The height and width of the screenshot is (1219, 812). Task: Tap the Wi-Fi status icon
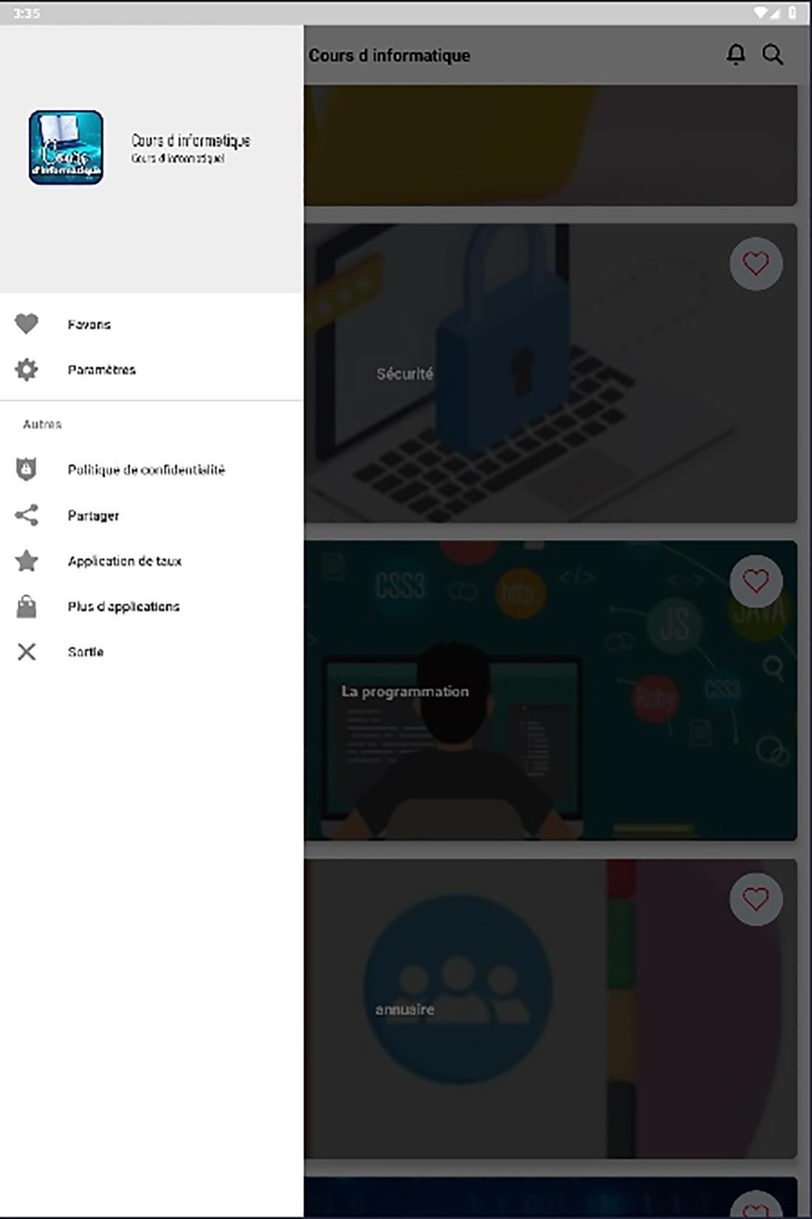click(x=761, y=13)
